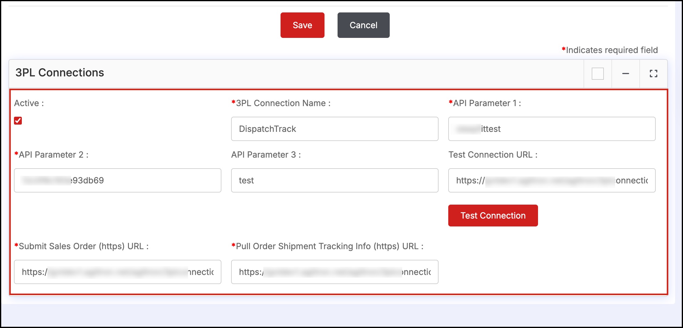Click the Test Connection URL label
The height and width of the screenshot is (328, 683).
(493, 155)
